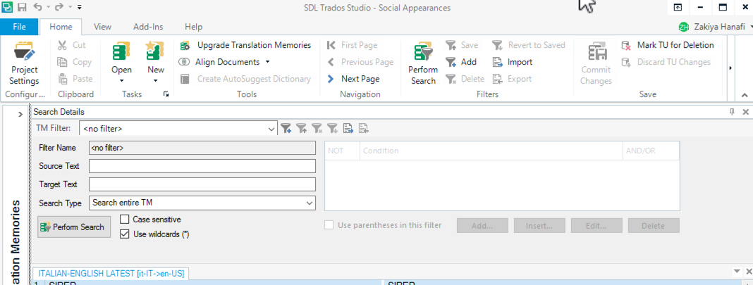Open Align Documents dropdown arrow

pos(267,62)
